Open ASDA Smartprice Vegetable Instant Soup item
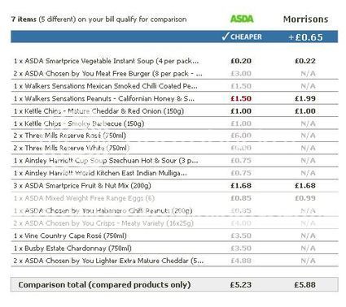 (107, 61)
